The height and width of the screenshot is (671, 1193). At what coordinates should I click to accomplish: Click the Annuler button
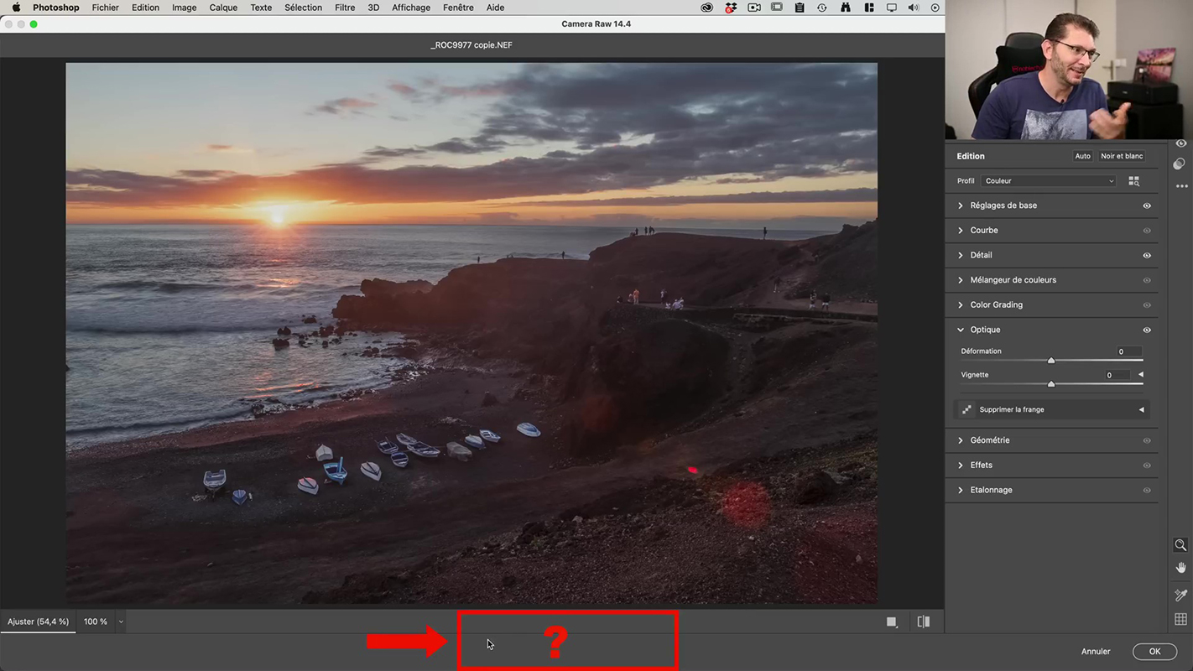tap(1095, 652)
